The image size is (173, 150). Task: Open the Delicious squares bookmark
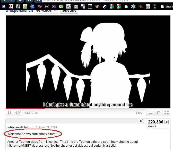[83, 6]
